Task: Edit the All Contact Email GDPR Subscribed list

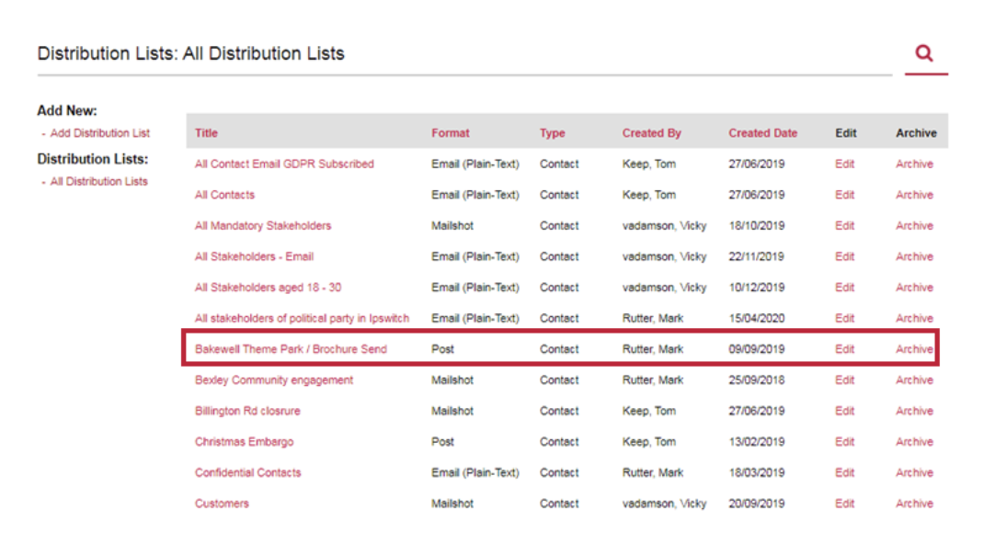Action: click(x=844, y=164)
